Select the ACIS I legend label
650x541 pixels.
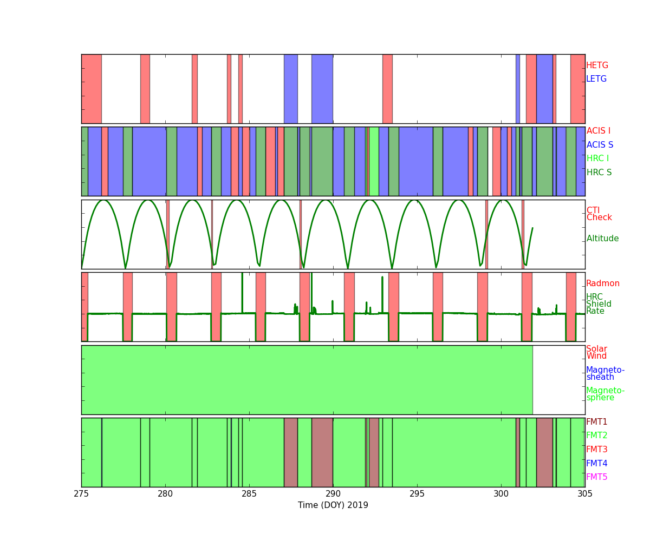(598, 131)
